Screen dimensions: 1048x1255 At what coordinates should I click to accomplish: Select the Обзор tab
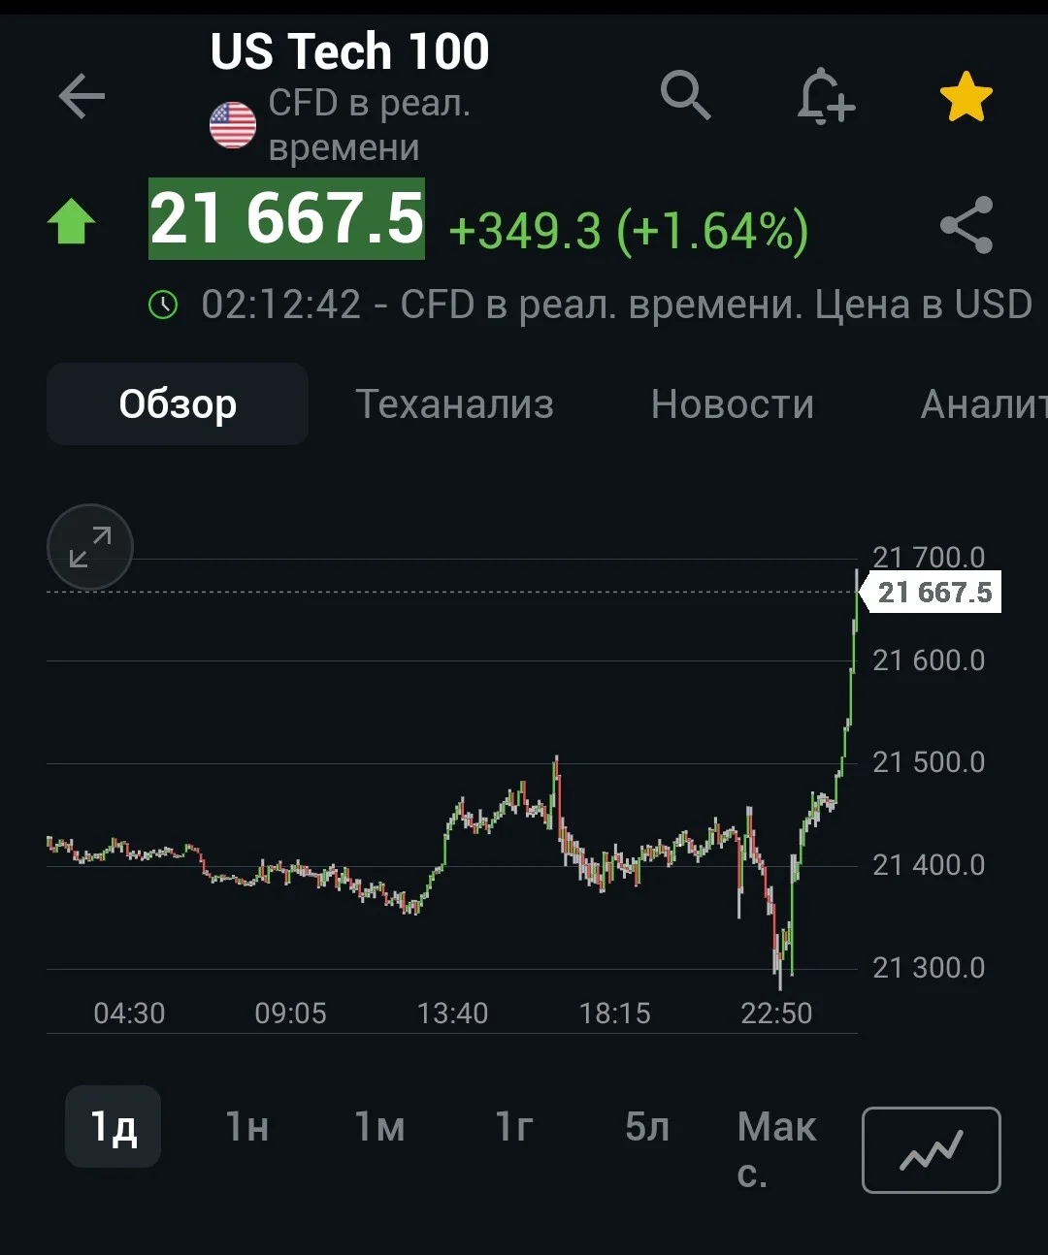pos(178,404)
